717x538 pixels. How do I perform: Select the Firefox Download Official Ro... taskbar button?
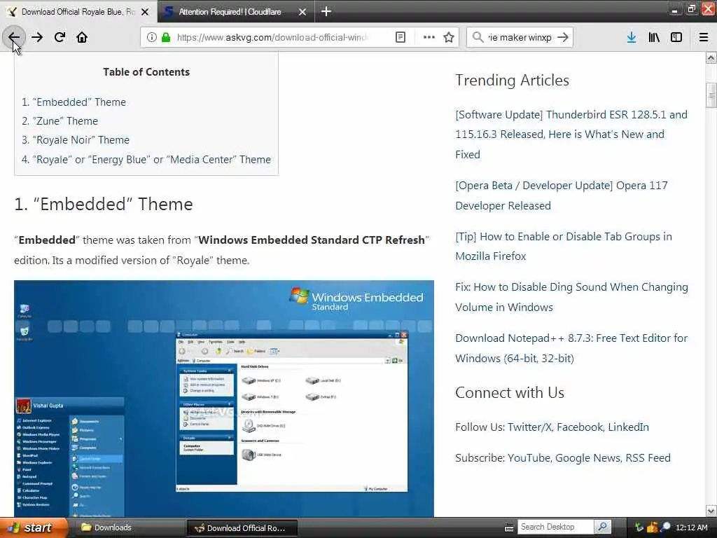(x=242, y=528)
